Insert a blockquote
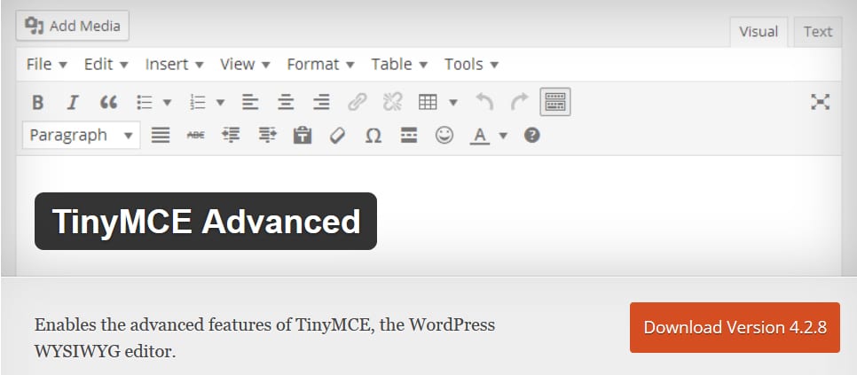 108,102
